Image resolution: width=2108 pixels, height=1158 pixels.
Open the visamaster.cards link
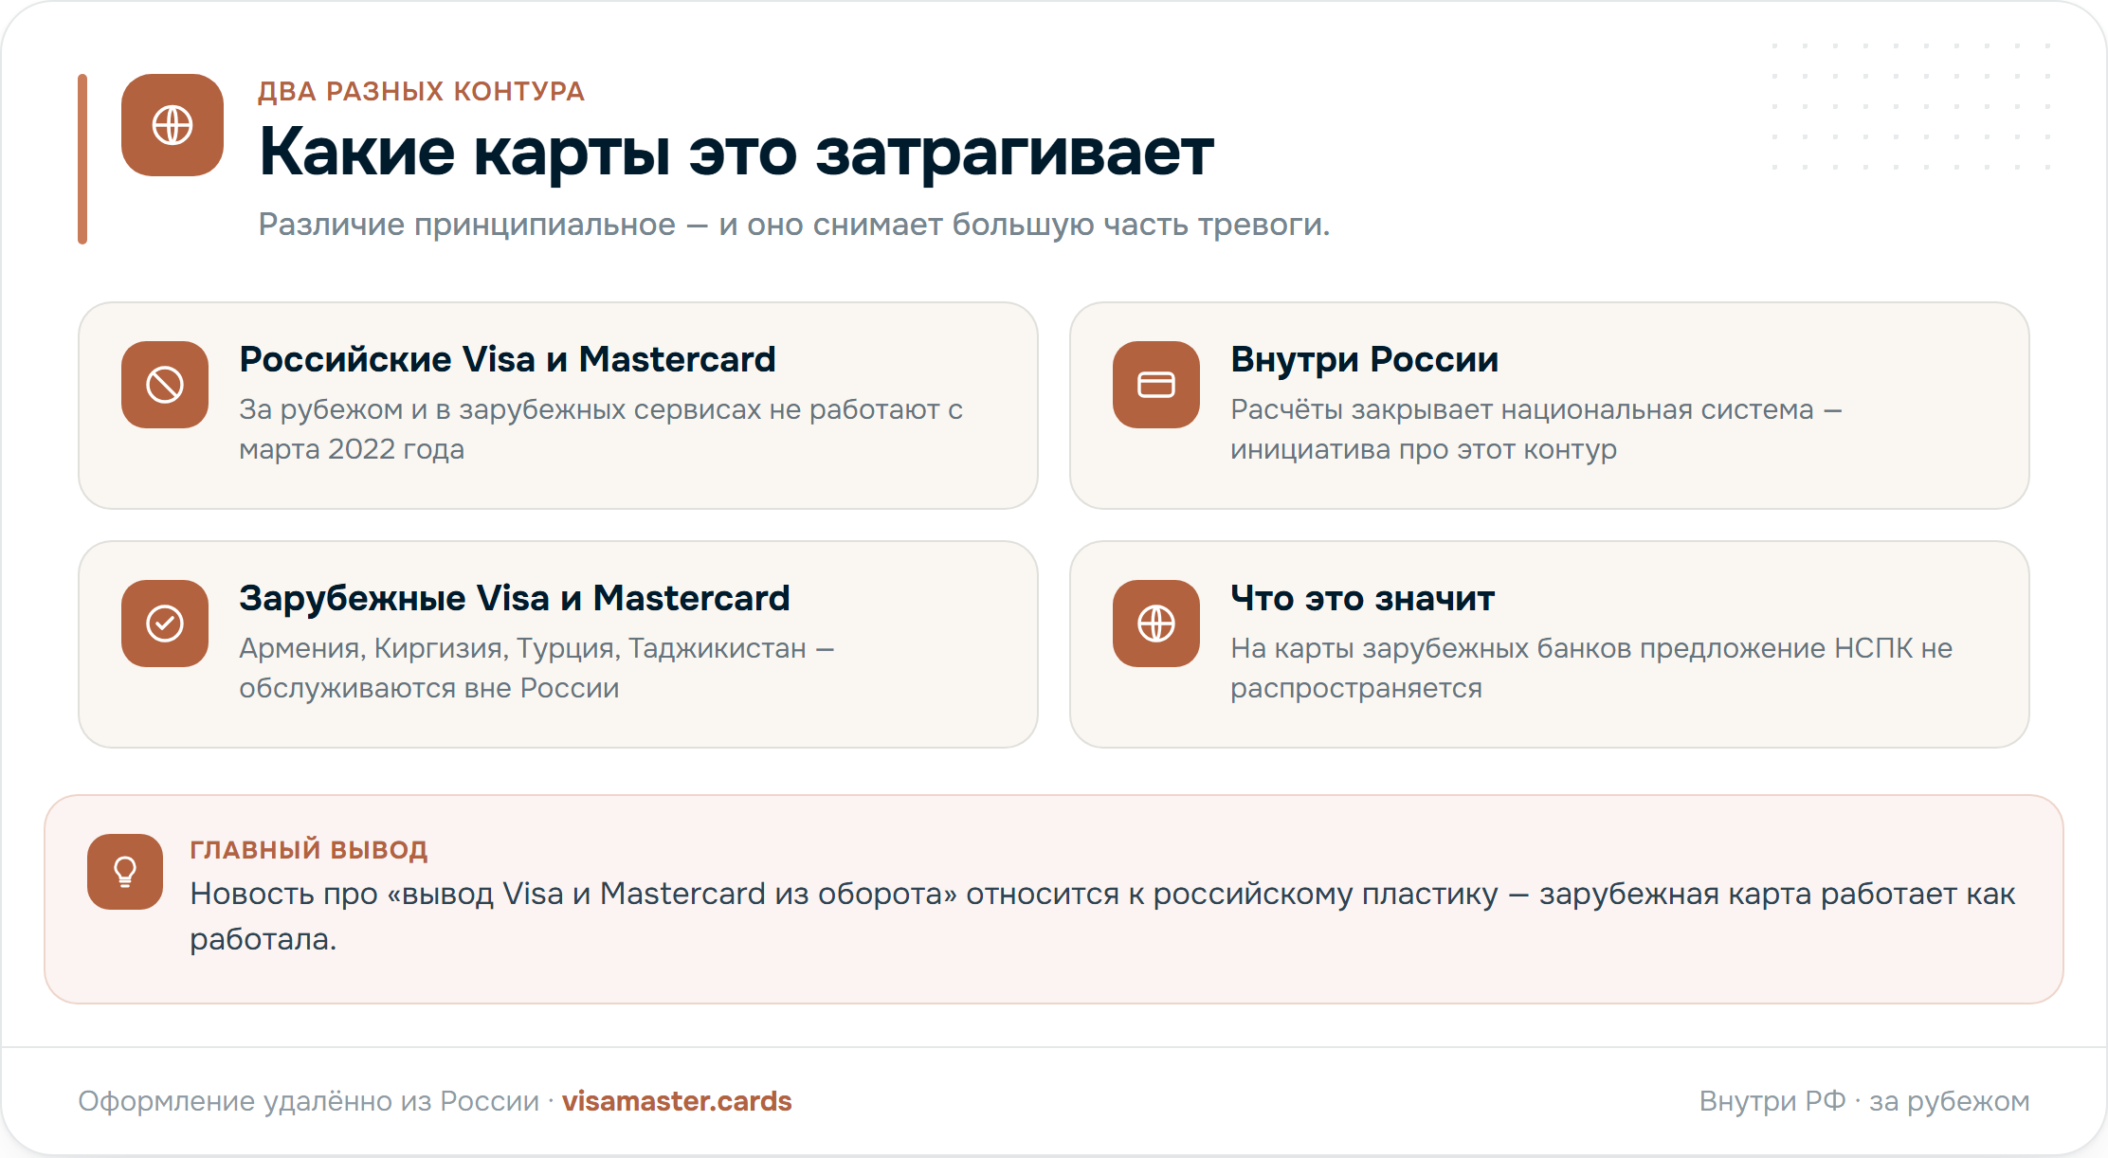pos(677,1101)
